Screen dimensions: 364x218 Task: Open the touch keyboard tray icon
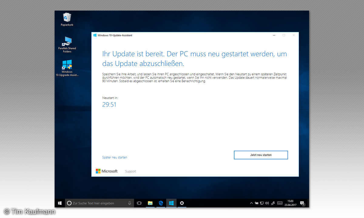click(280, 203)
